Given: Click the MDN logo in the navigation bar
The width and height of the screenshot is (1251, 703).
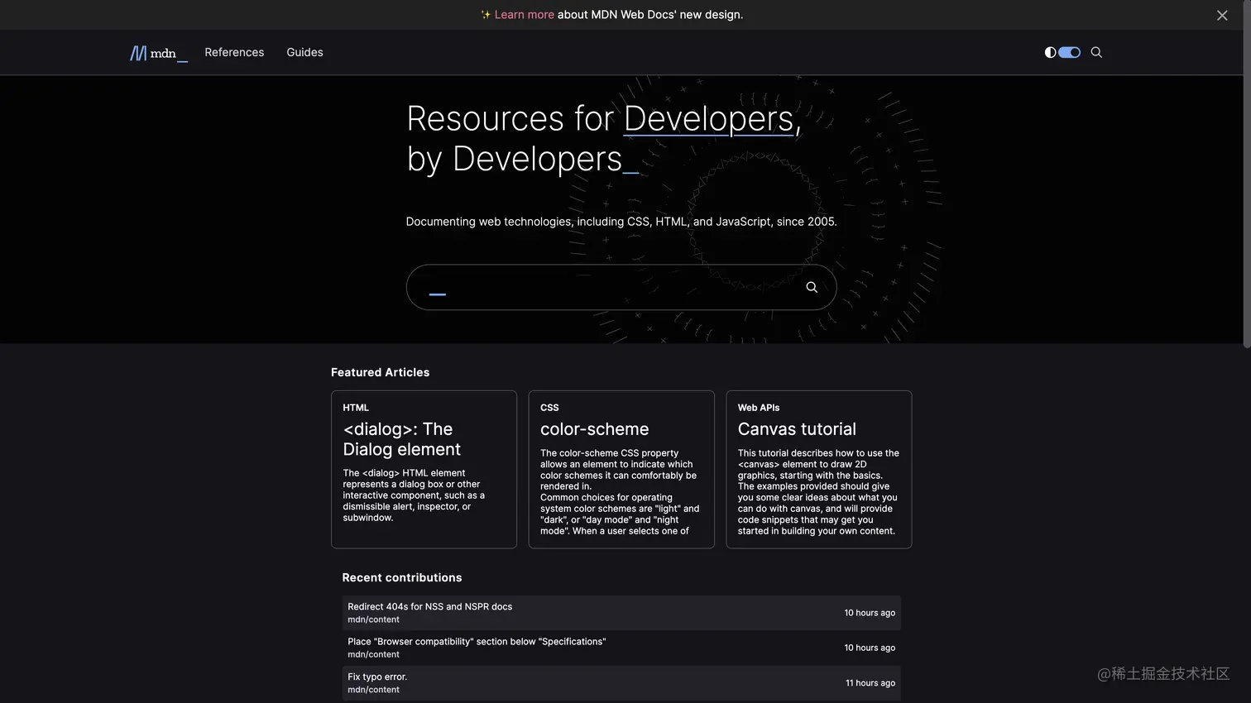Looking at the screenshot, I should (156, 52).
